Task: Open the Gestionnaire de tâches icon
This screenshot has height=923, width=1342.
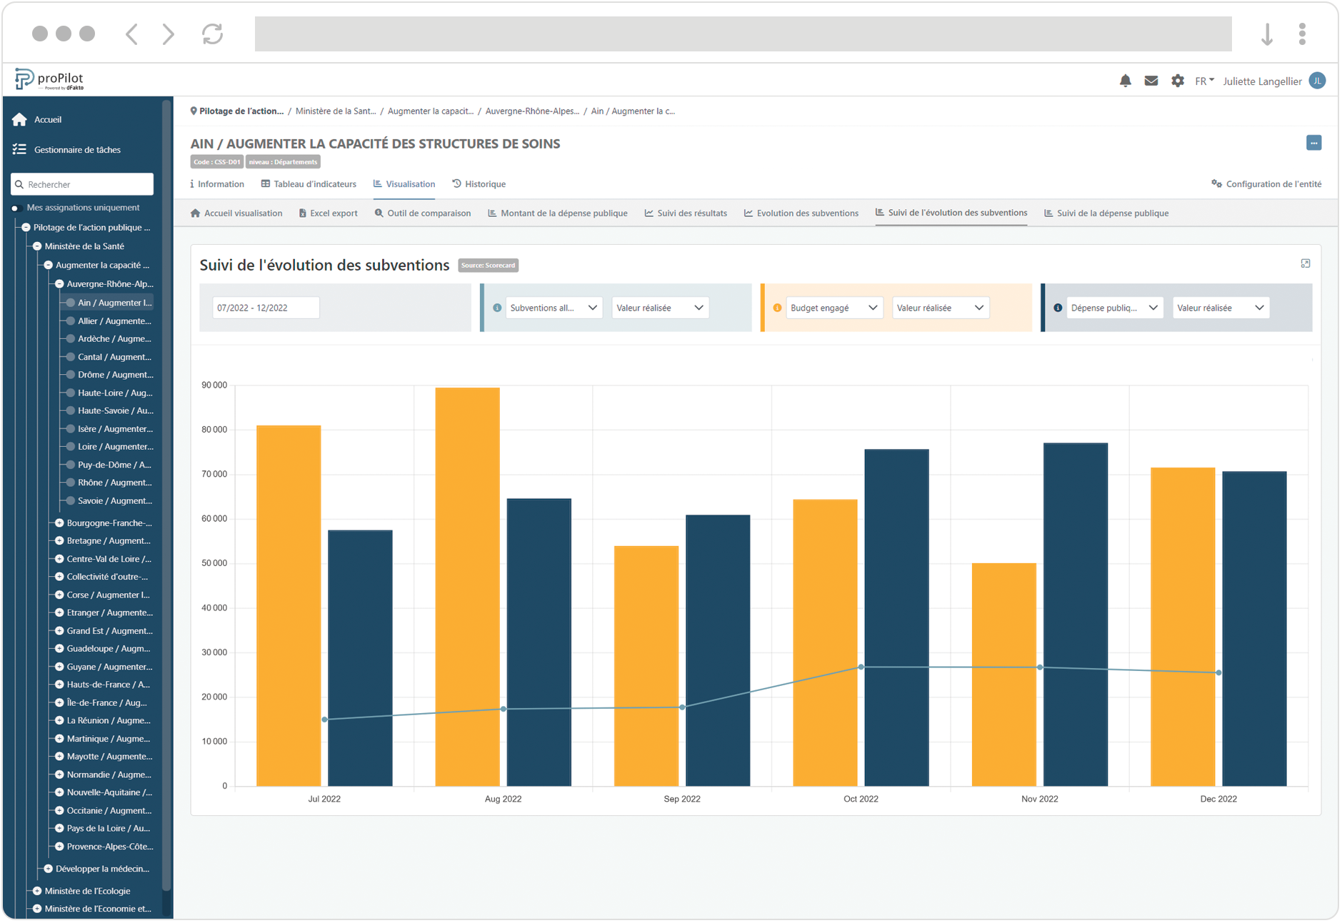Action: (x=19, y=149)
